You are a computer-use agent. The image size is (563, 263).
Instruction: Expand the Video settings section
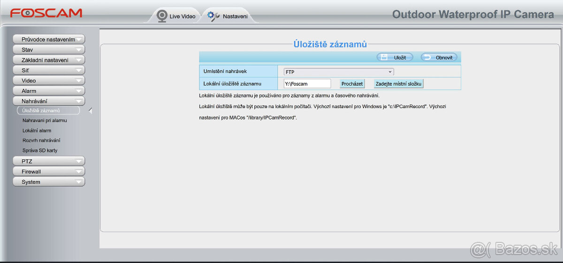pos(49,81)
